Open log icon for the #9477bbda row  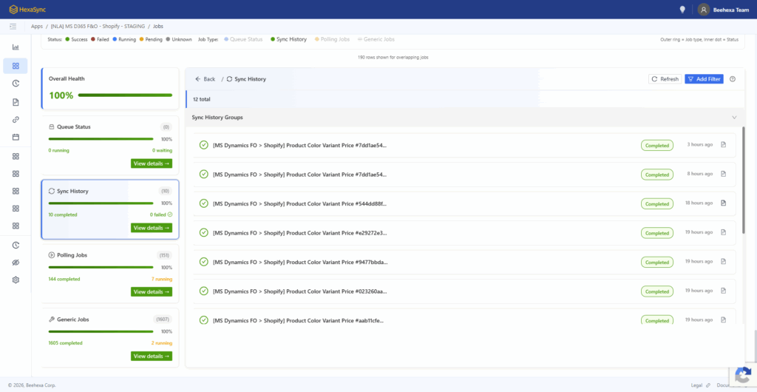click(x=723, y=261)
